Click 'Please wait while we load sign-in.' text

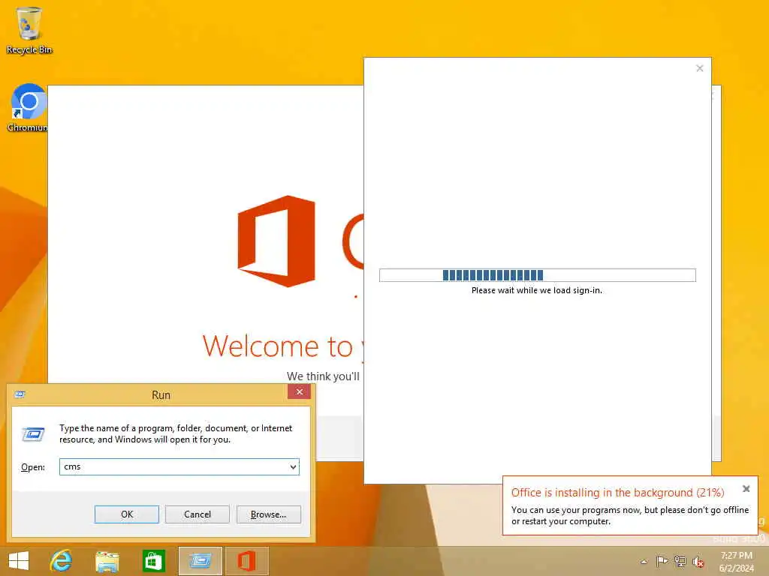point(536,290)
